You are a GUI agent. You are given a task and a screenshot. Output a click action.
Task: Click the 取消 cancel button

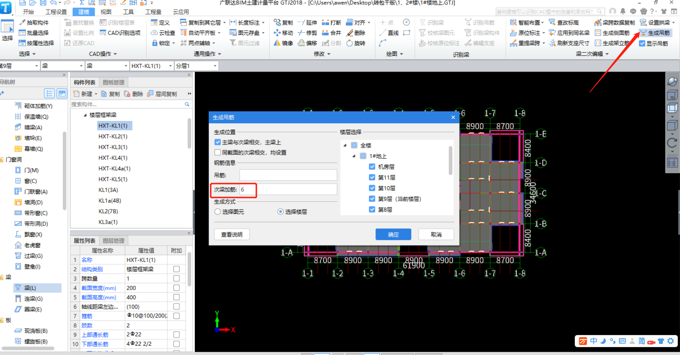[436, 234]
